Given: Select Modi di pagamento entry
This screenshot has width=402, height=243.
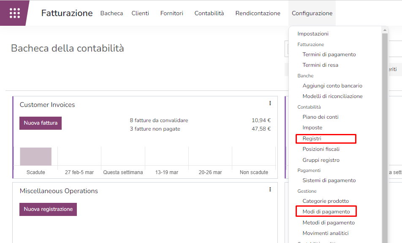Looking at the screenshot, I should [x=326, y=211].
